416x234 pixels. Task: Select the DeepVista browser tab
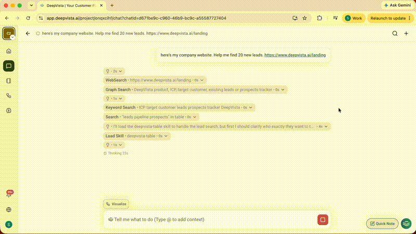pos(72,5)
